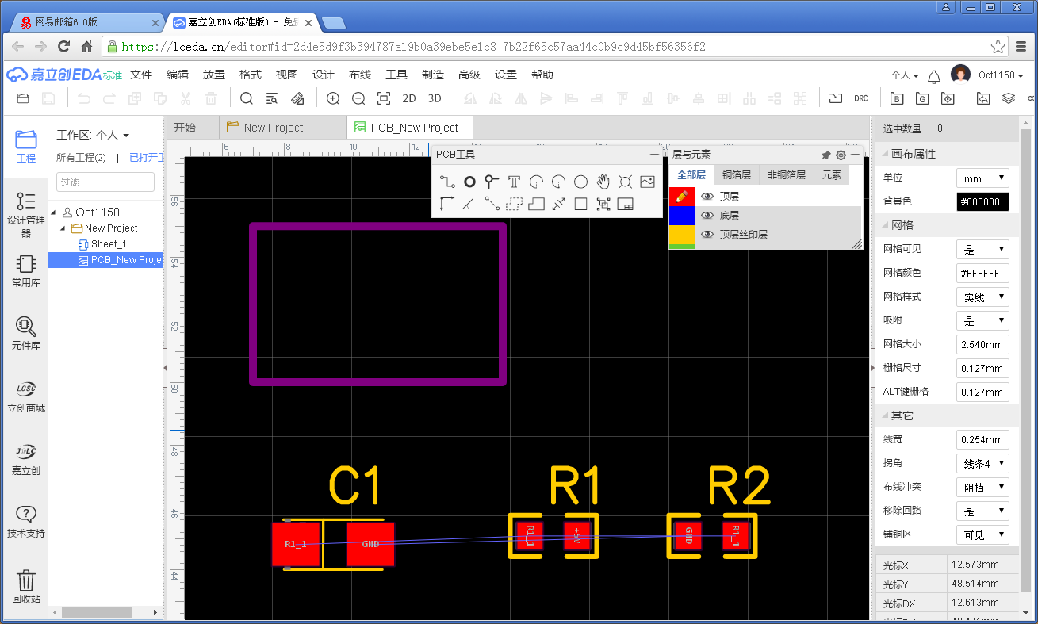Select Sheet_1 in the project tree
The image size is (1038, 624).
pos(109,244)
